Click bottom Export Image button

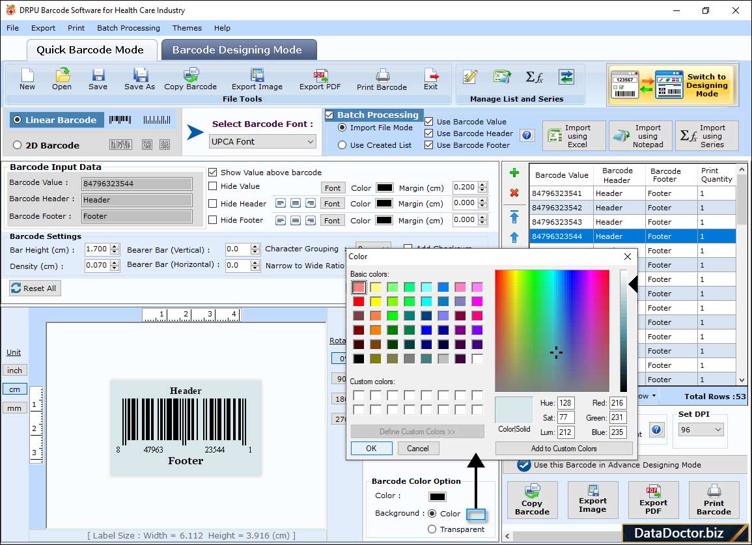pos(592,500)
